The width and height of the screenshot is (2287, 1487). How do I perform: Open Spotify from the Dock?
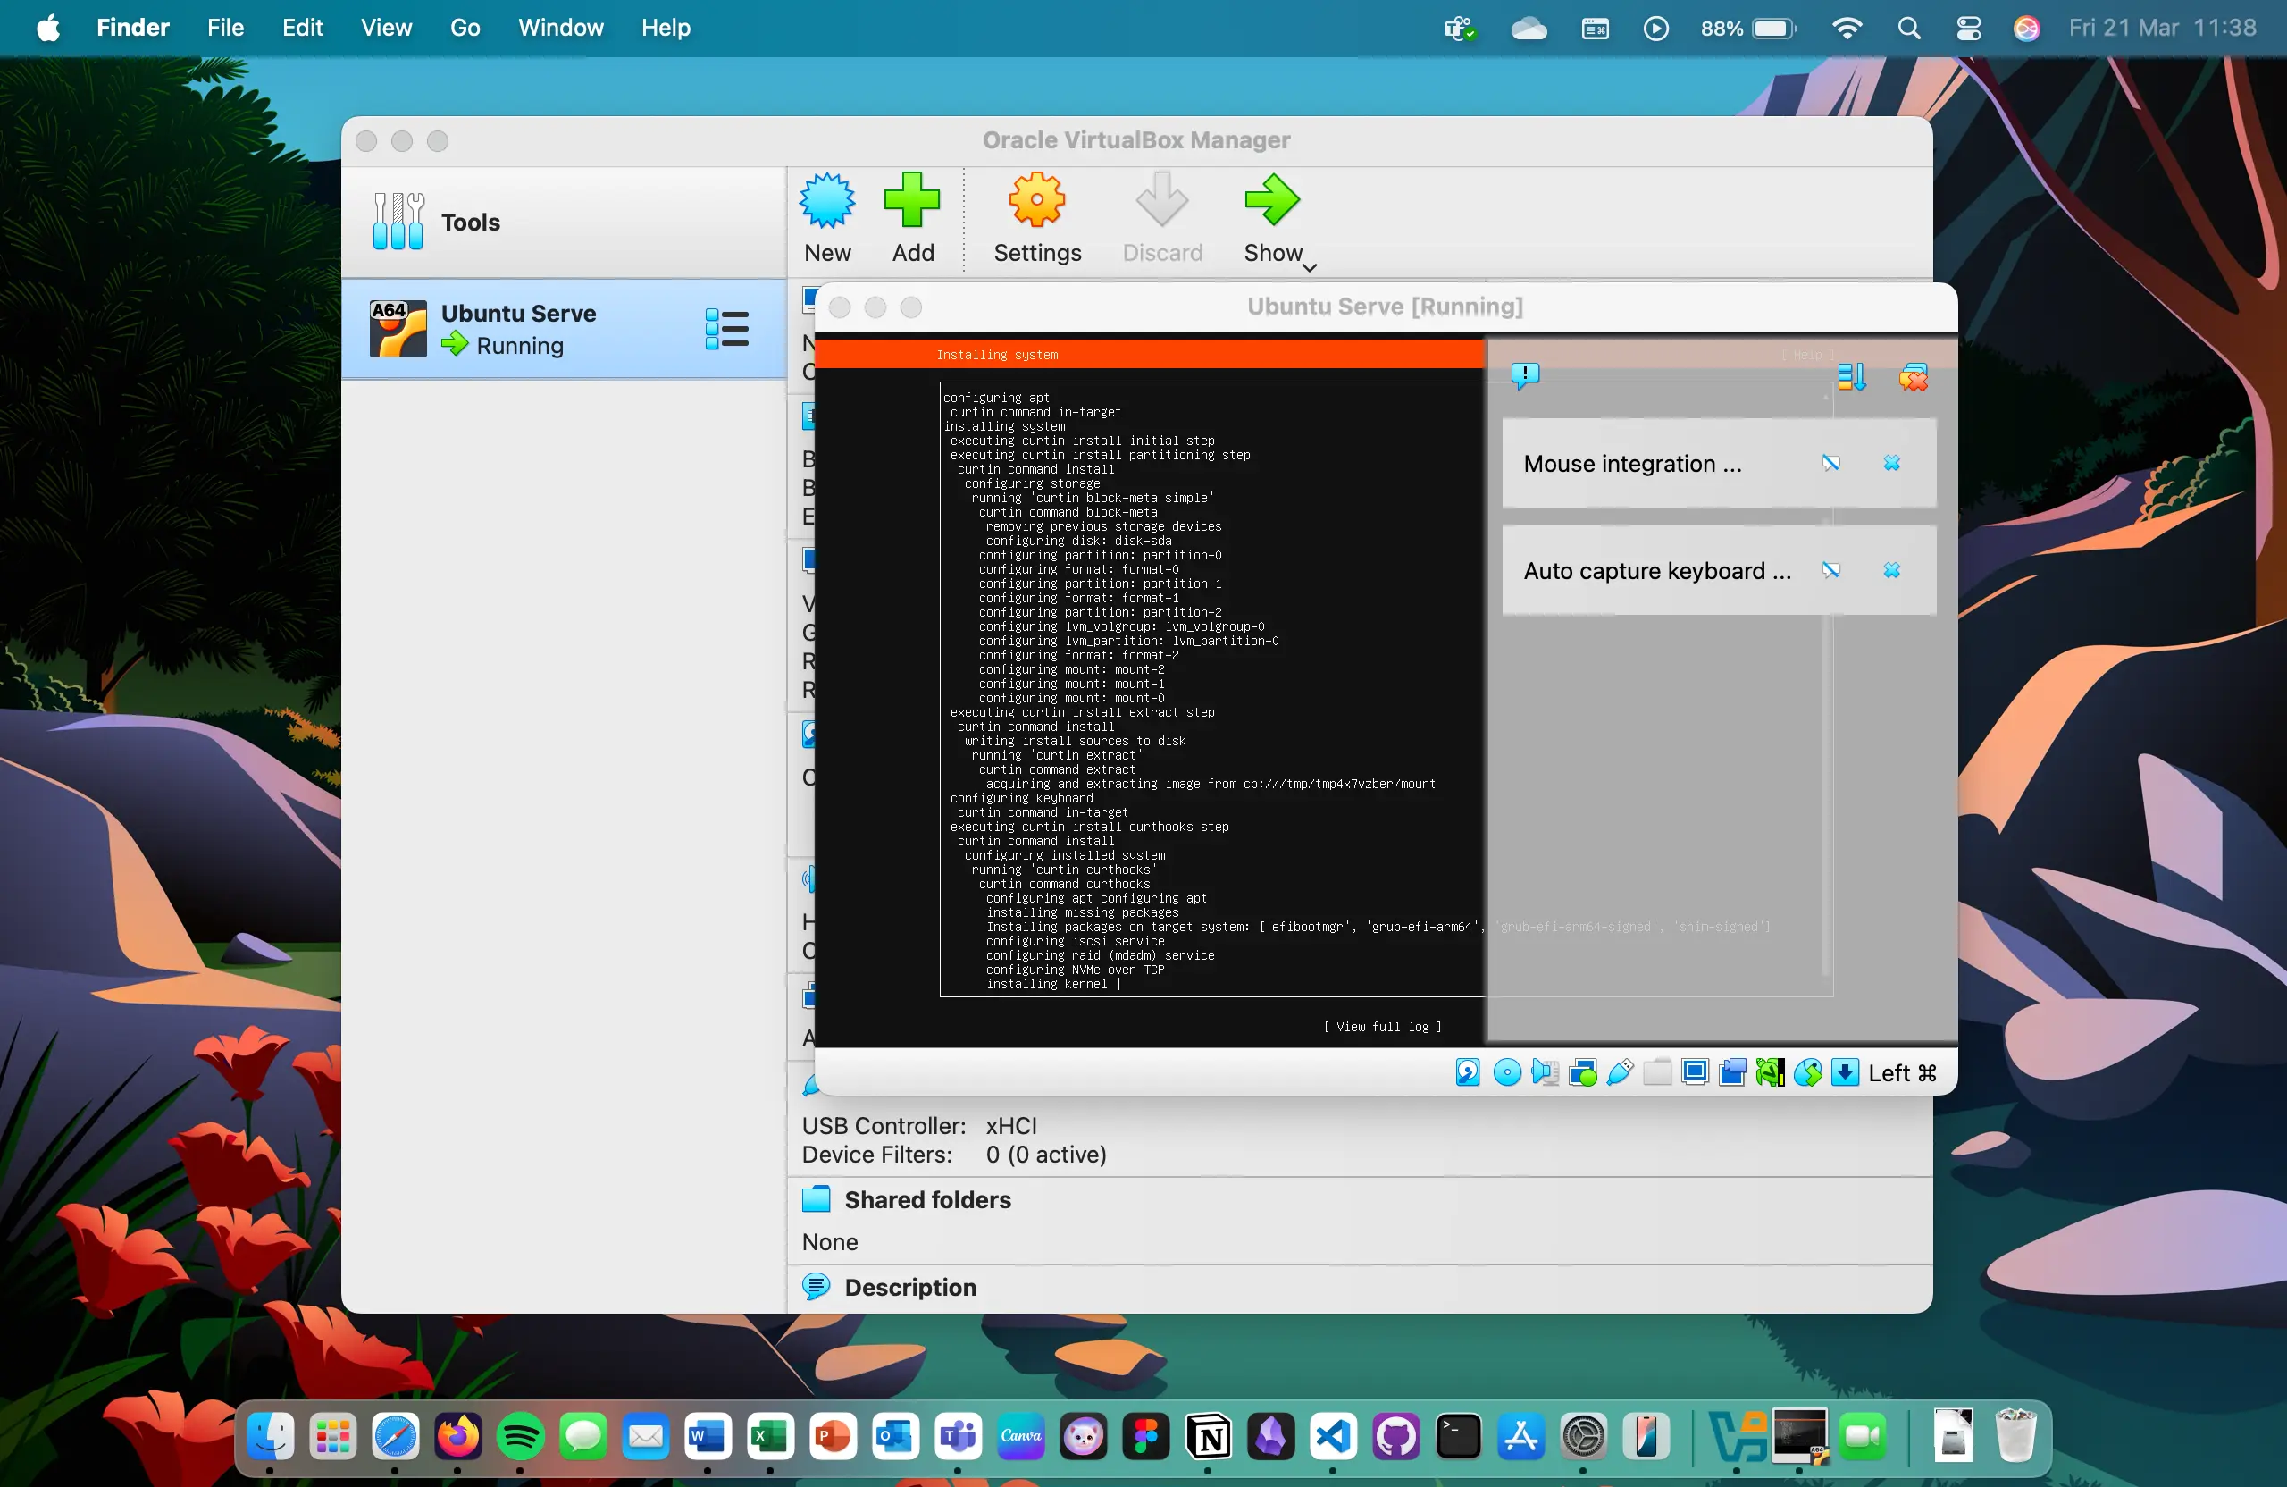[520, 1437]
